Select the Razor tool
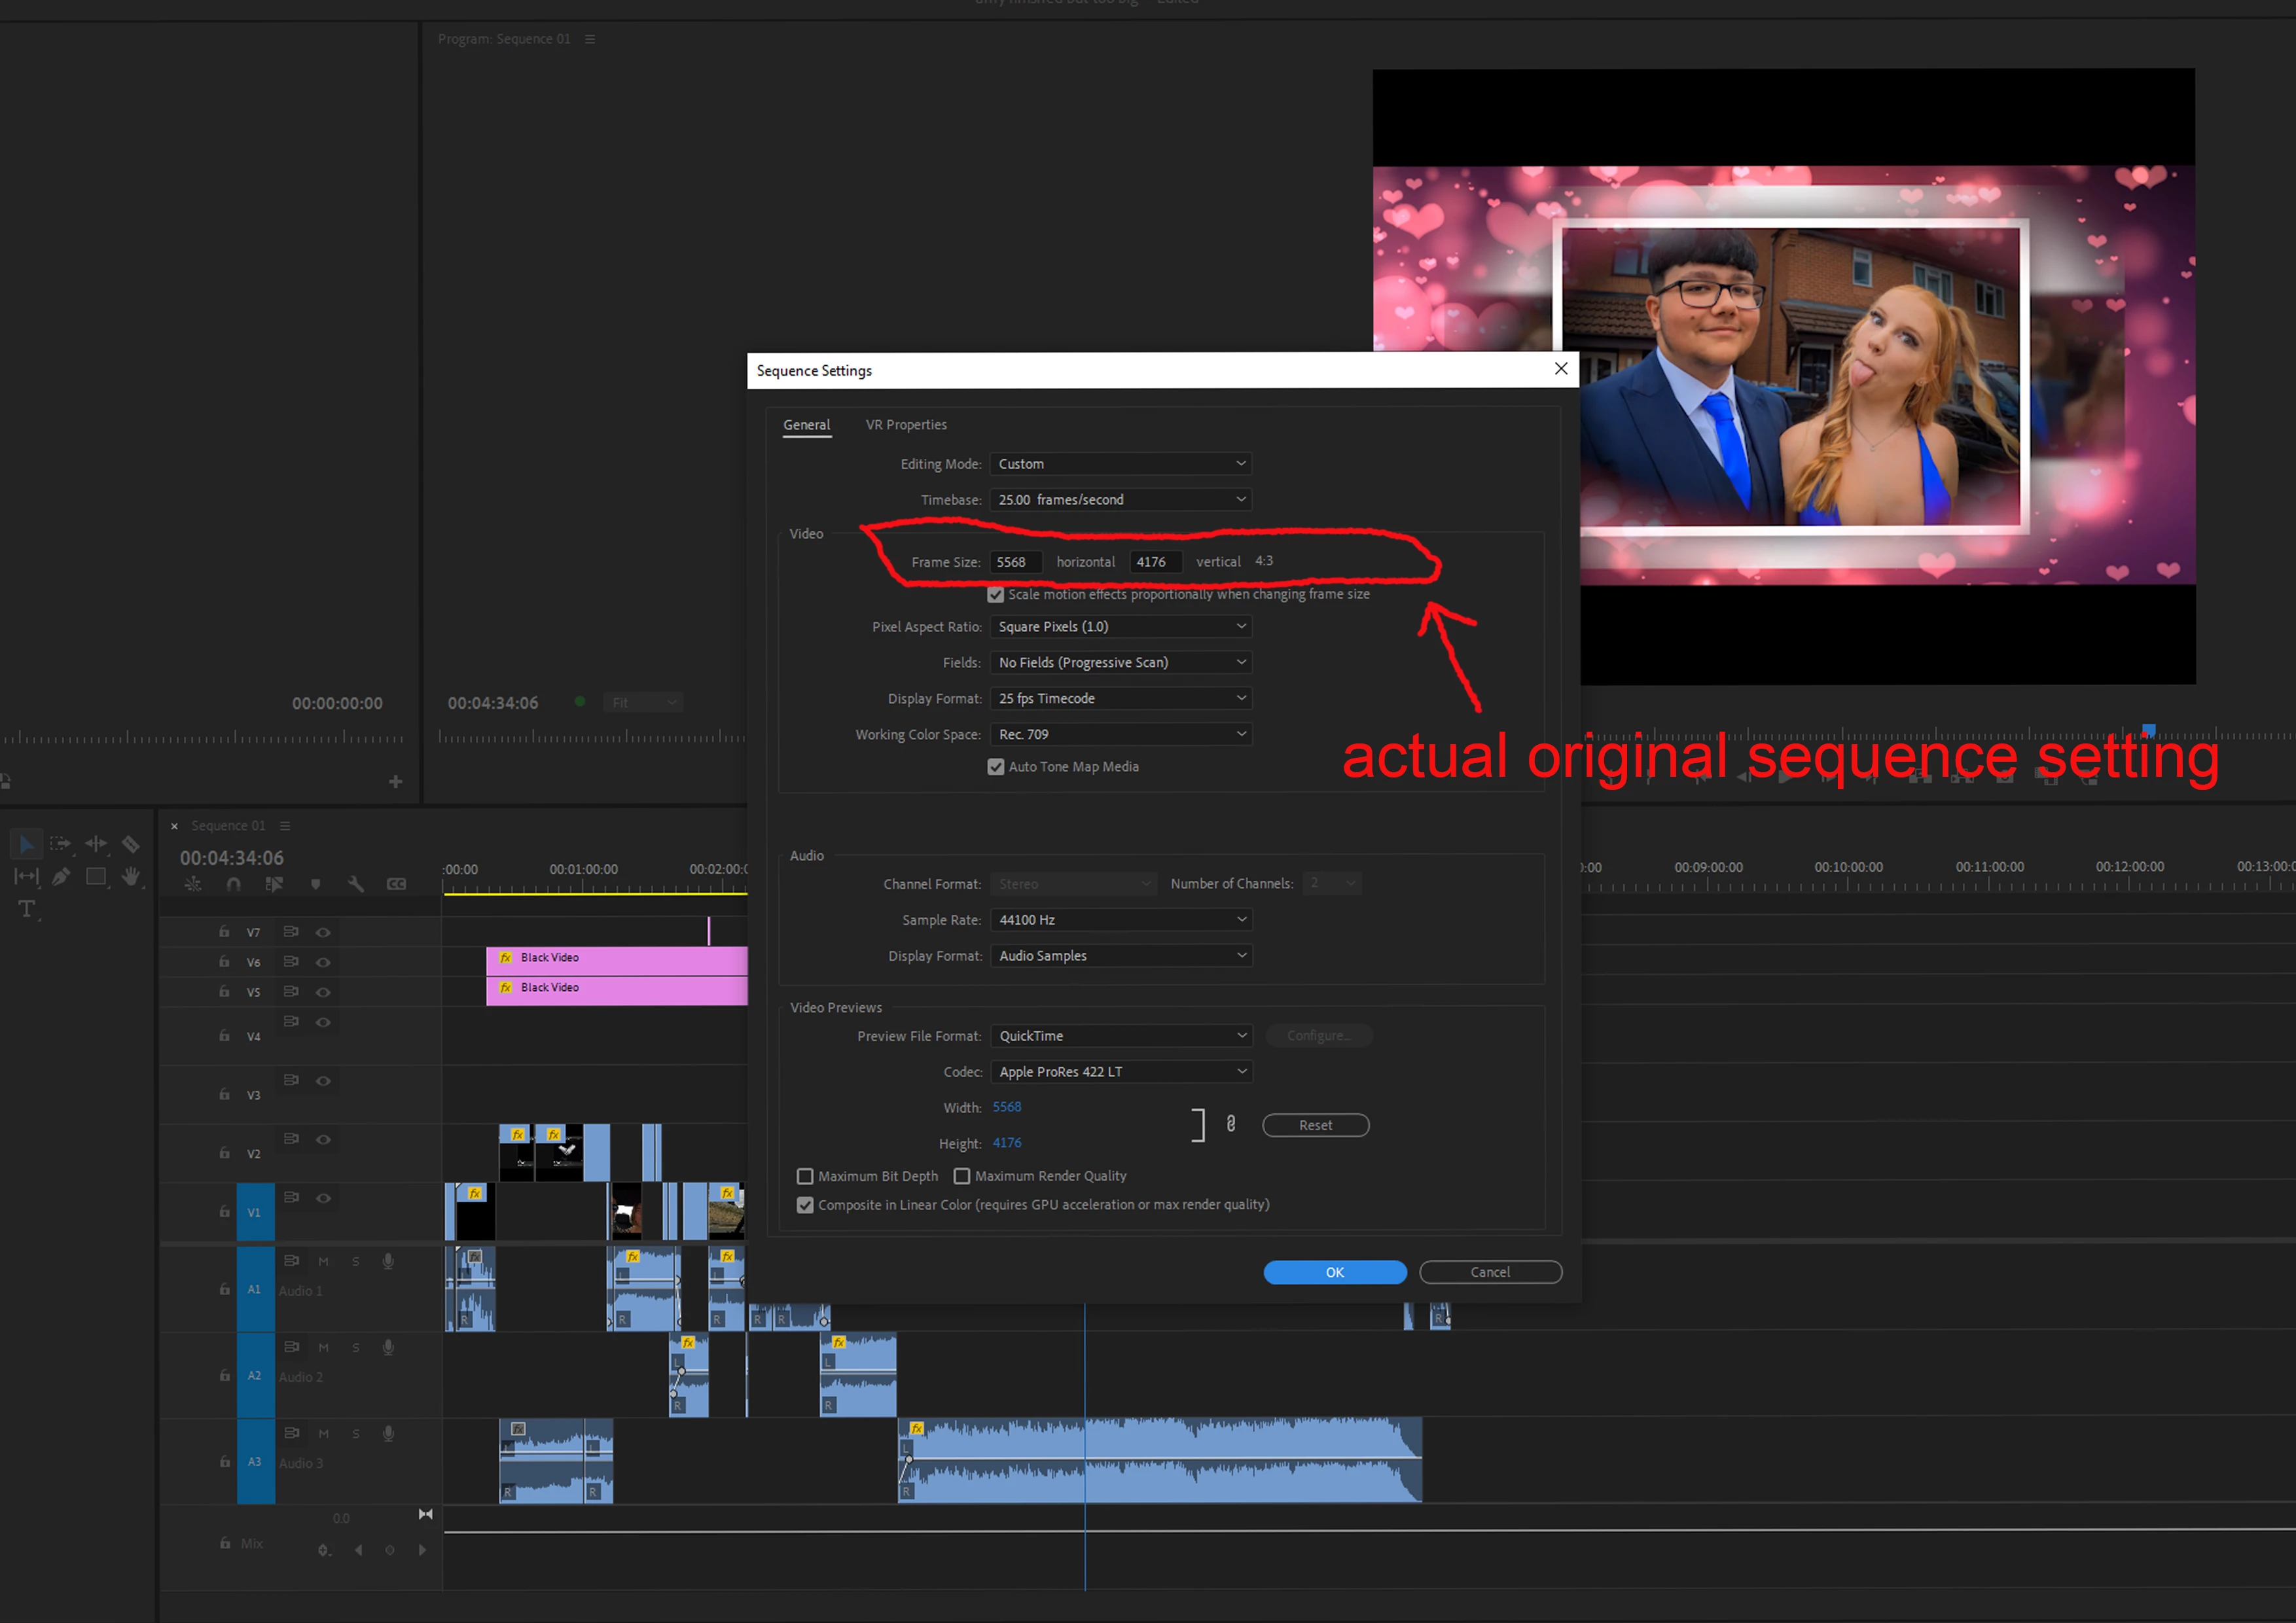This screenshot has height=1623, width=2296. tap(130, 844)
